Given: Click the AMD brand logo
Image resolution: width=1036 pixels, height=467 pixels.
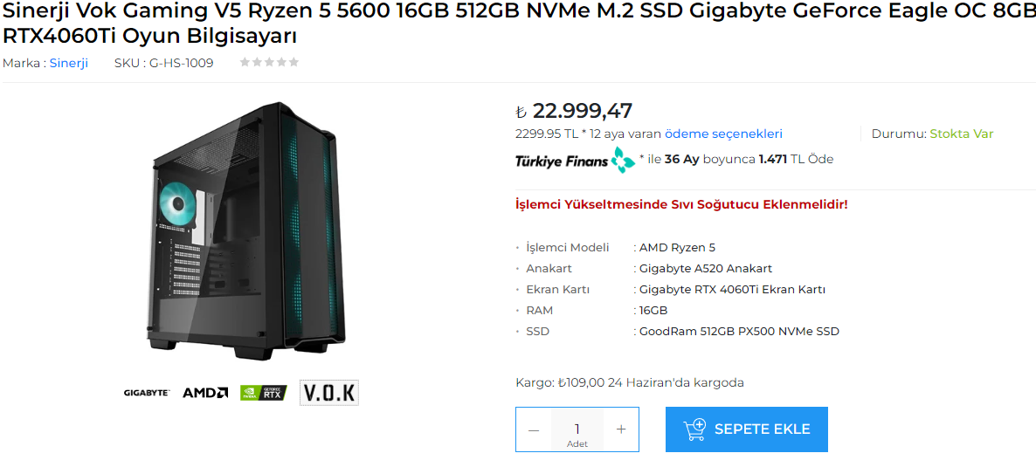Looking at the screenshot, I should (x=205, y=392).
